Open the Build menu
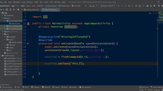The height and width of the screenshot is (91, 163). [36, 2]
